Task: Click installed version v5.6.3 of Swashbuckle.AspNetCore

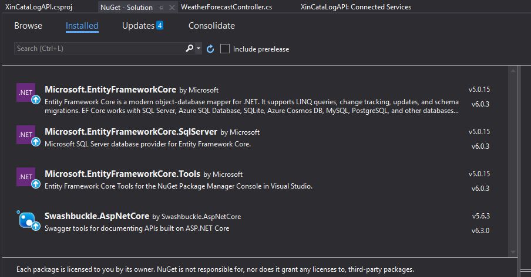Action: [x=481, y=216]
